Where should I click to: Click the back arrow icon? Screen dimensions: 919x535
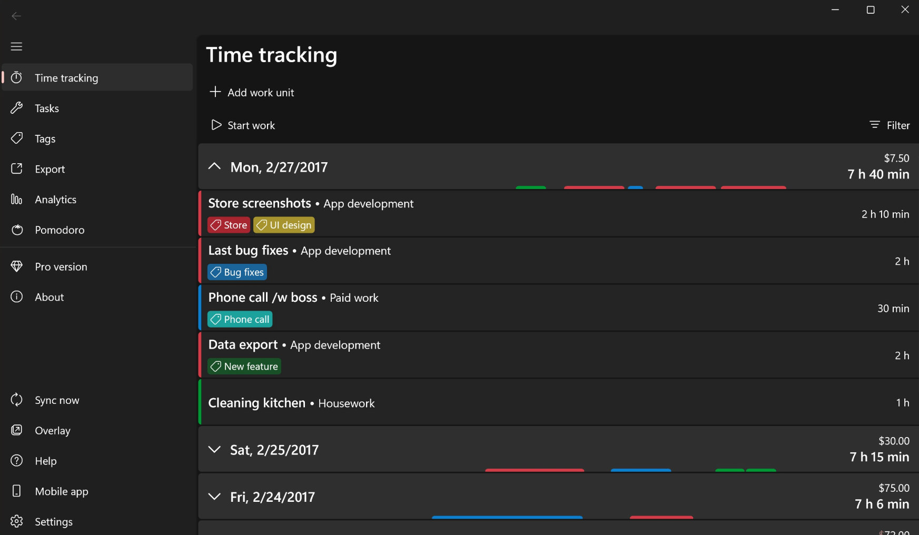coord(16,16)
